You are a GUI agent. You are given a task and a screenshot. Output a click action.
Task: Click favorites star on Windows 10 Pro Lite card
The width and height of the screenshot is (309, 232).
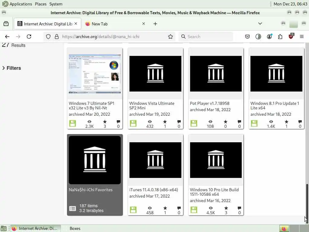point(226,208)
